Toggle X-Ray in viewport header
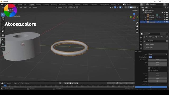The height and width of the screenshot is (95, 169). click(126, 7)
